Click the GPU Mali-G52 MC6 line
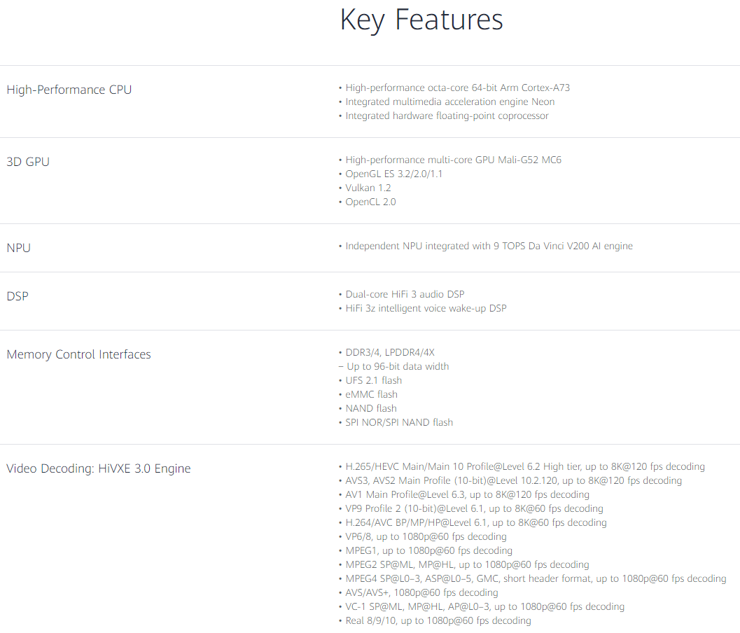The width and height of the screenshot is (740, 633). (453, 160)
